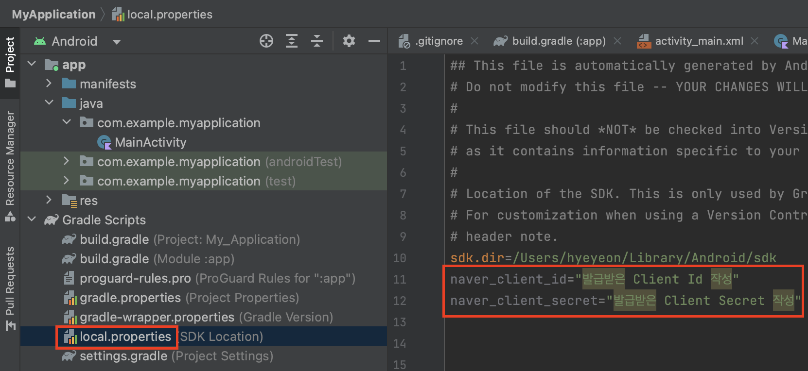Select opened file locate target icon
808x371 pixels.
click(266, 41)
